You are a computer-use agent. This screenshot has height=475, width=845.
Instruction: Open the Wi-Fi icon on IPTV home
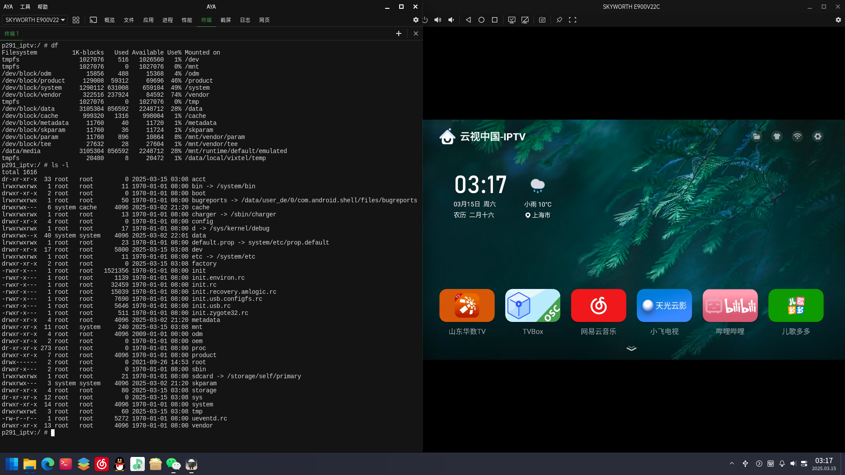click(797, 136)
